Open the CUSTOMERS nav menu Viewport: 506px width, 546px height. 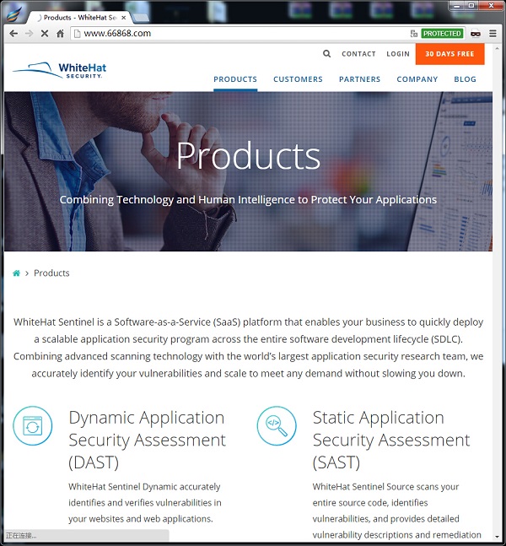[298, 79]
